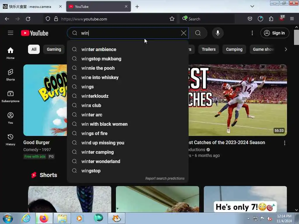
Task: Open Shorts in the sidebar
Action: pyautogui.click(x=11, y=75)
